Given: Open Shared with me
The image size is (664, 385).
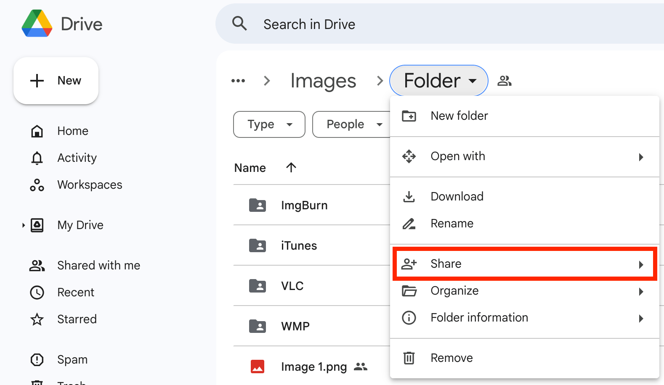Looking at the screenshot, I should click(x=99, y=266).
